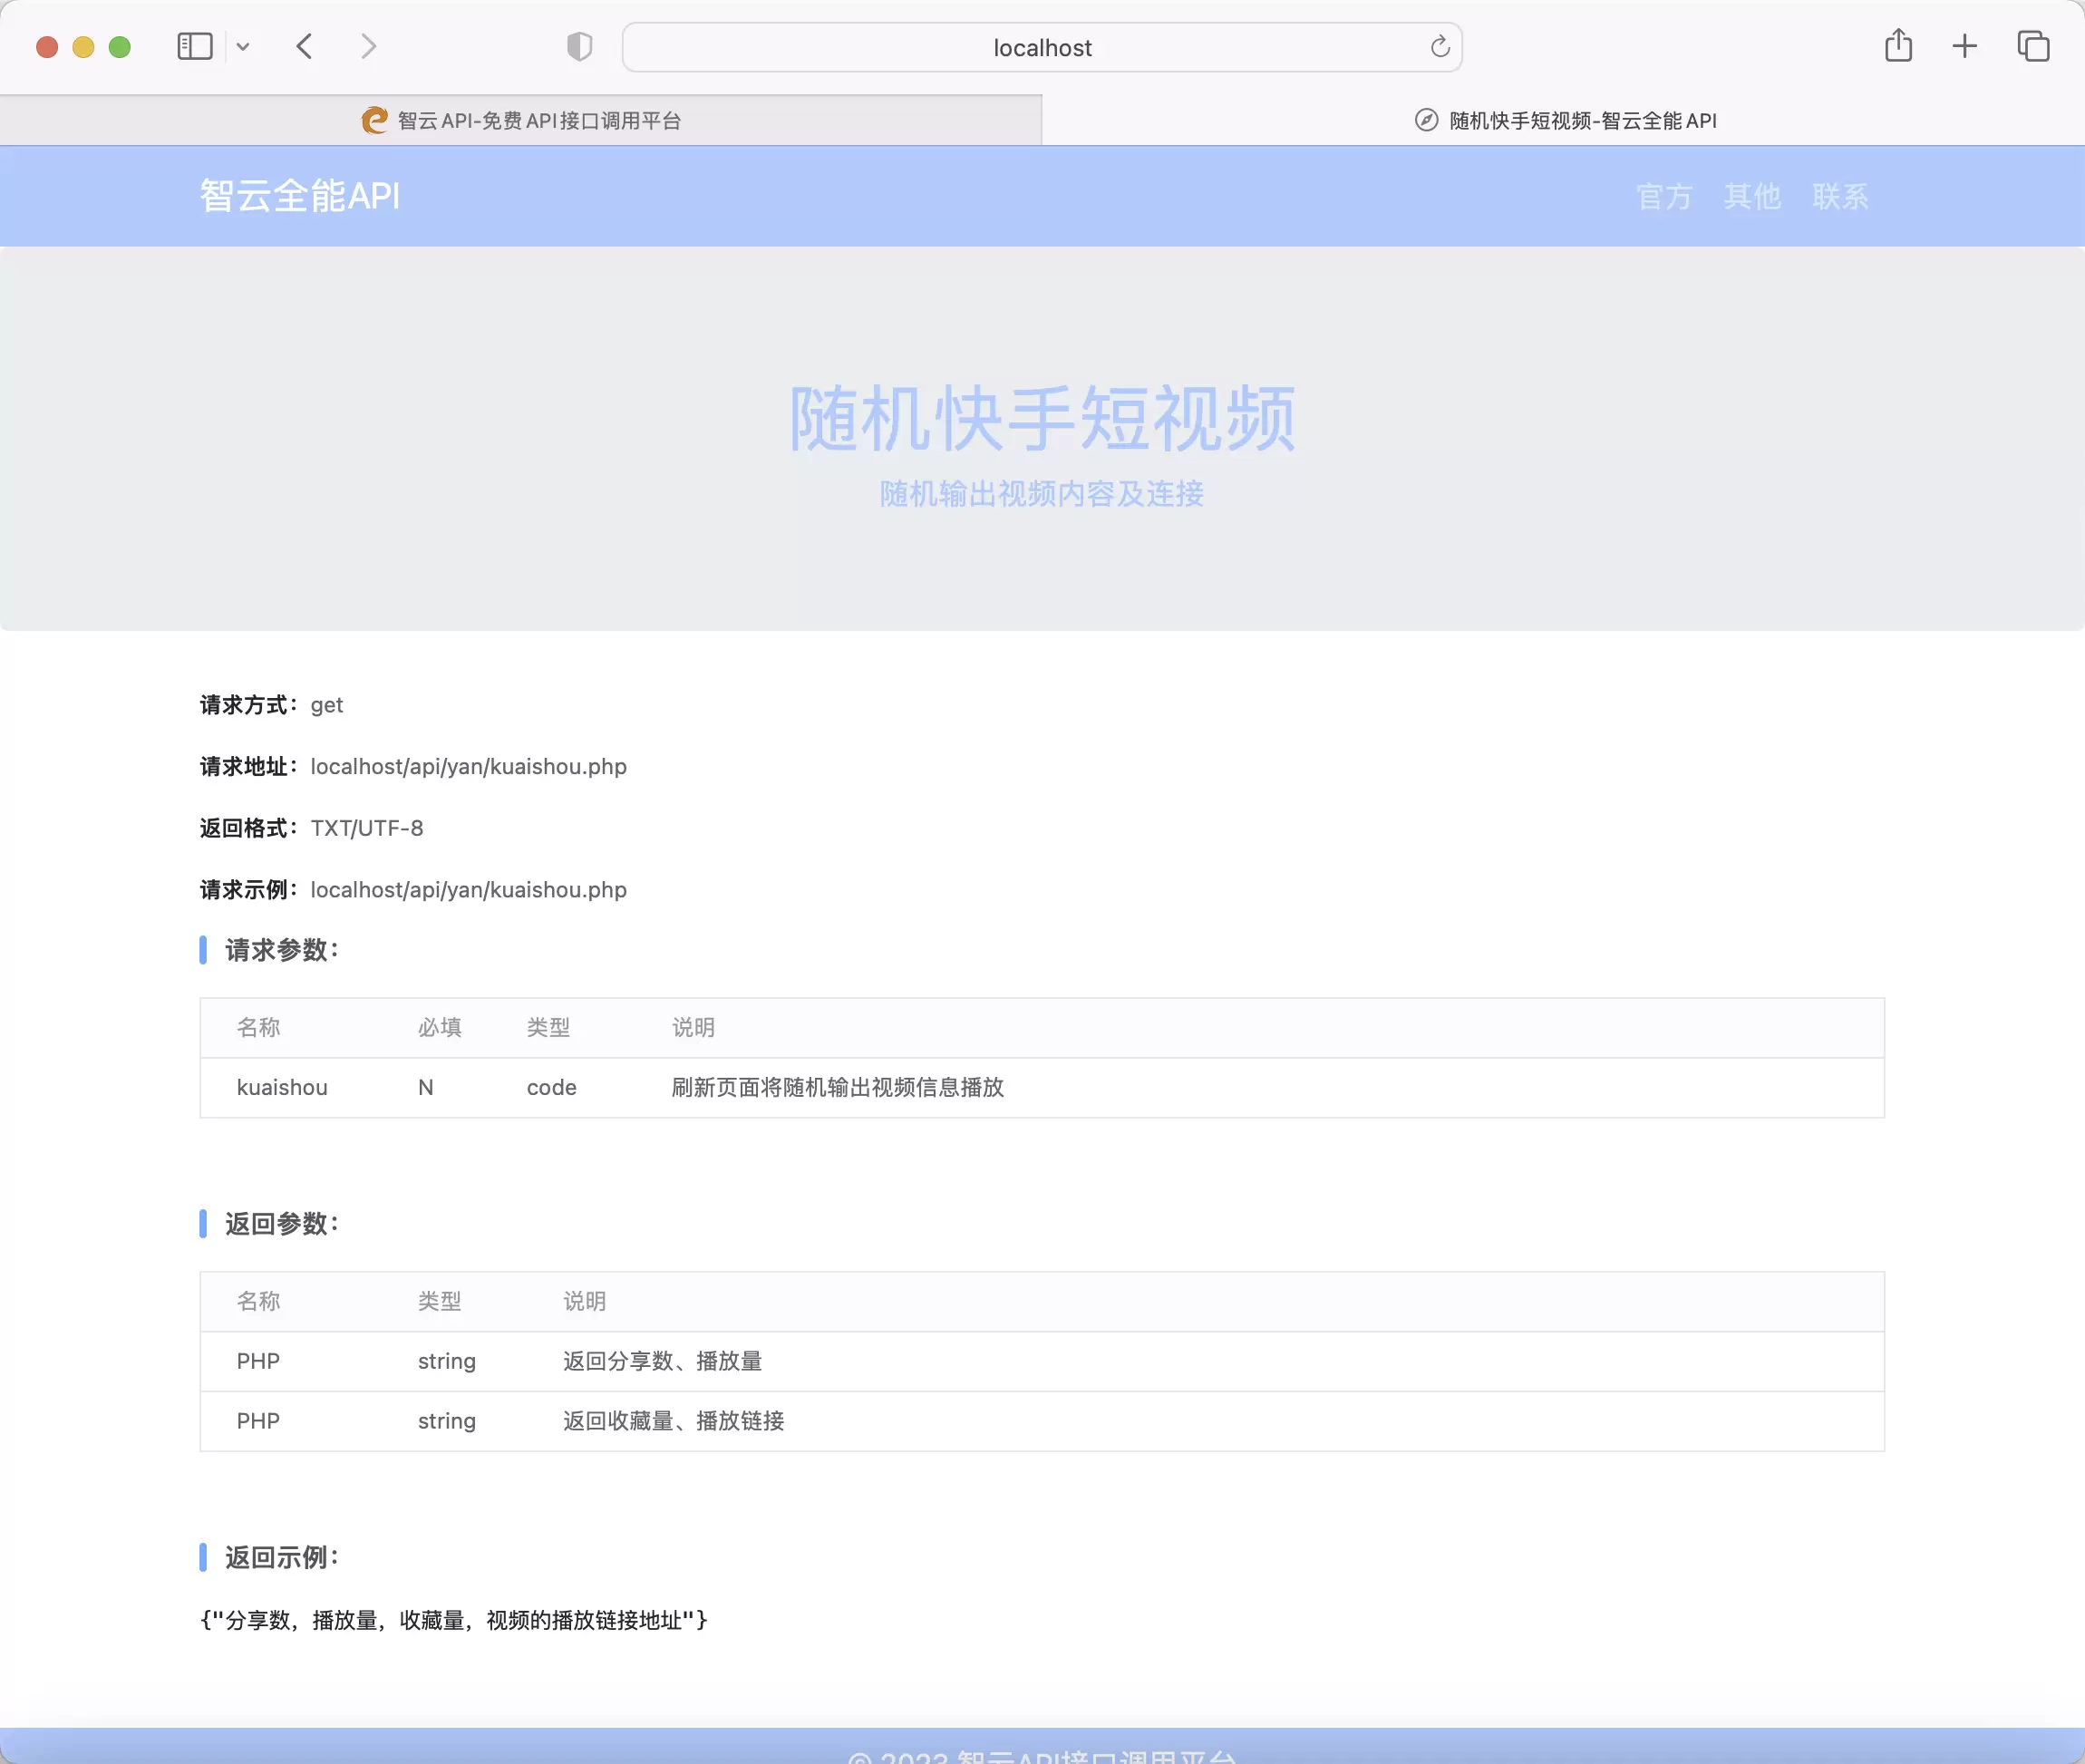Screen dimensions: 2085x1764
Task: Reload the page with refresh icon
Action: pos(1439,47)
